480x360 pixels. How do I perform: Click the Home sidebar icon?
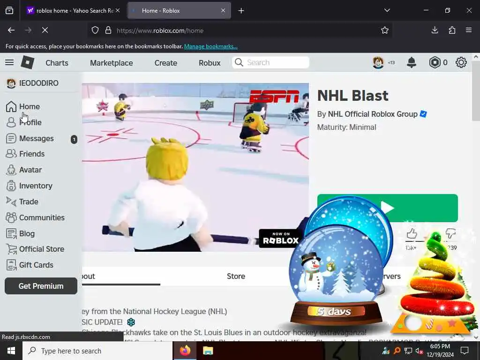(x=11, y=106)
